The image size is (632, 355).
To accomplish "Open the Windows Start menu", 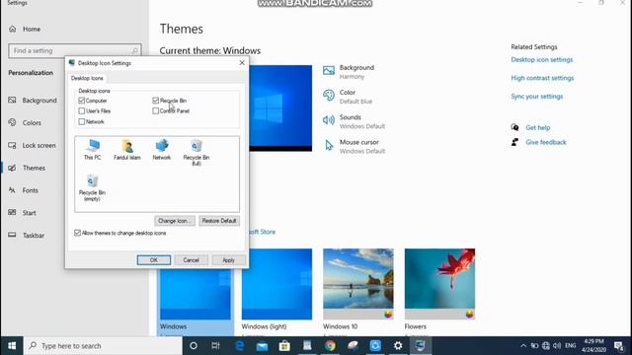I will click(12, 346).
